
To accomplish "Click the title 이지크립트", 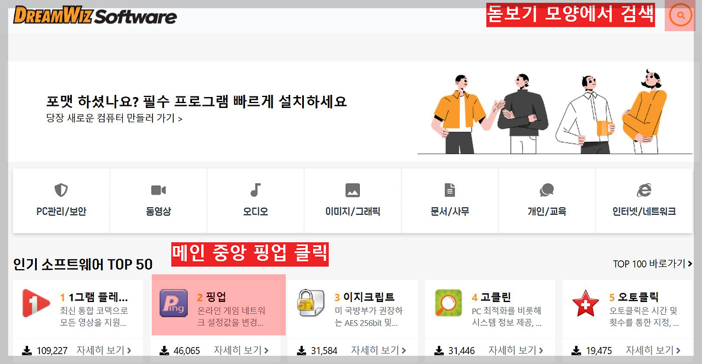I will point(369,298).
